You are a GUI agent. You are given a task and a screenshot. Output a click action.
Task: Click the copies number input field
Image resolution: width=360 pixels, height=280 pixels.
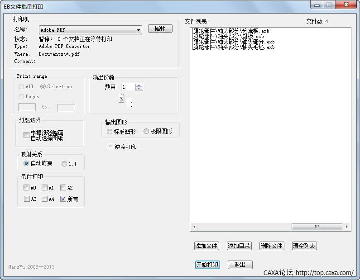pos(128,87)
